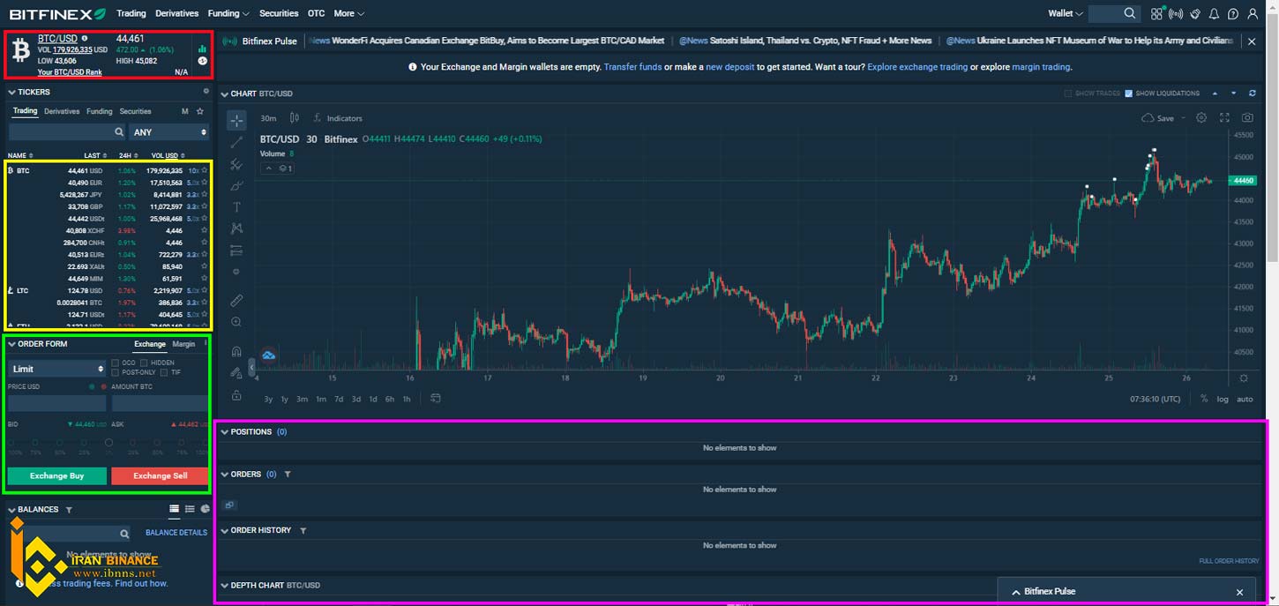Select the chart zoom-in tool
The height and width of the screenshot is (606, 1279).
click(x=236, y=323)
